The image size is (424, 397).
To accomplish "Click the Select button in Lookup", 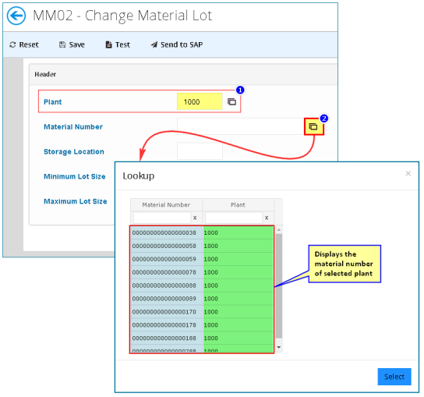I will point(394,377).
